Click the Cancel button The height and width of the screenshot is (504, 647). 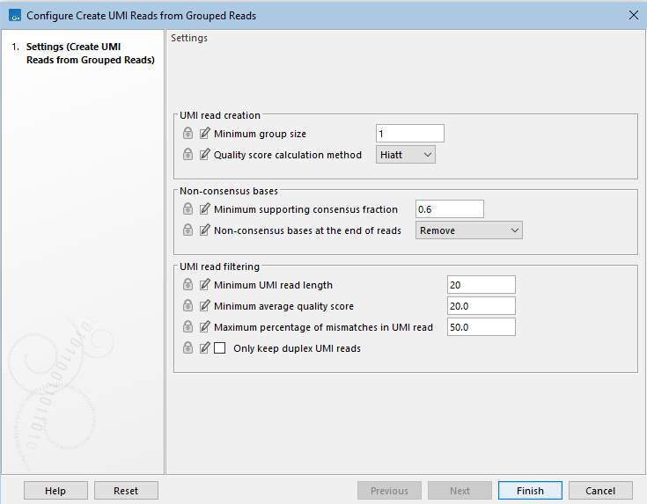600,491
